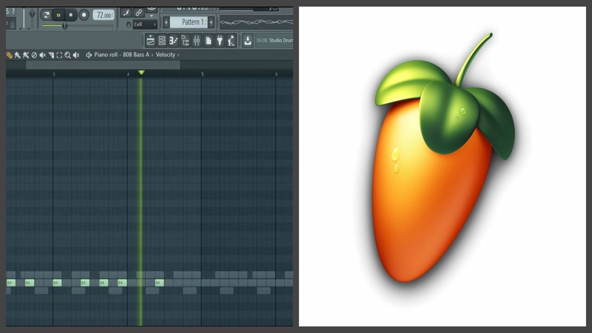Select the Paint brush tool
The width and height of the screenshot is (592, 333).
[18, 55]
